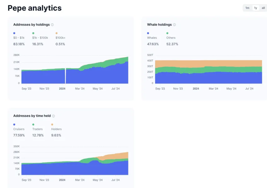The image size is (267, 188).
Task: Click Nov '23 marker on Whale holdings chart
Action: click(x=178, y=88)
